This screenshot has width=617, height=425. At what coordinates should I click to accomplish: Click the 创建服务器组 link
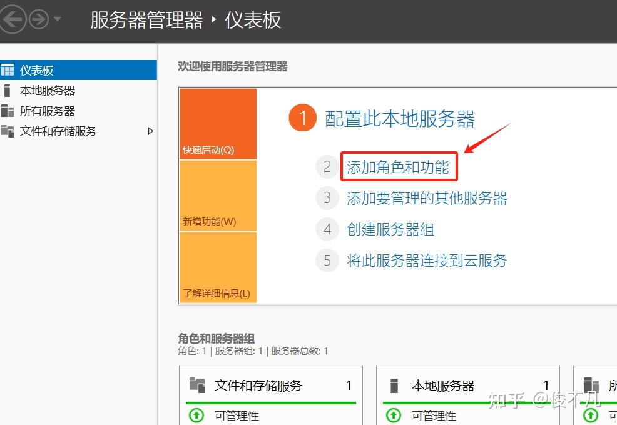pos(390,229)
